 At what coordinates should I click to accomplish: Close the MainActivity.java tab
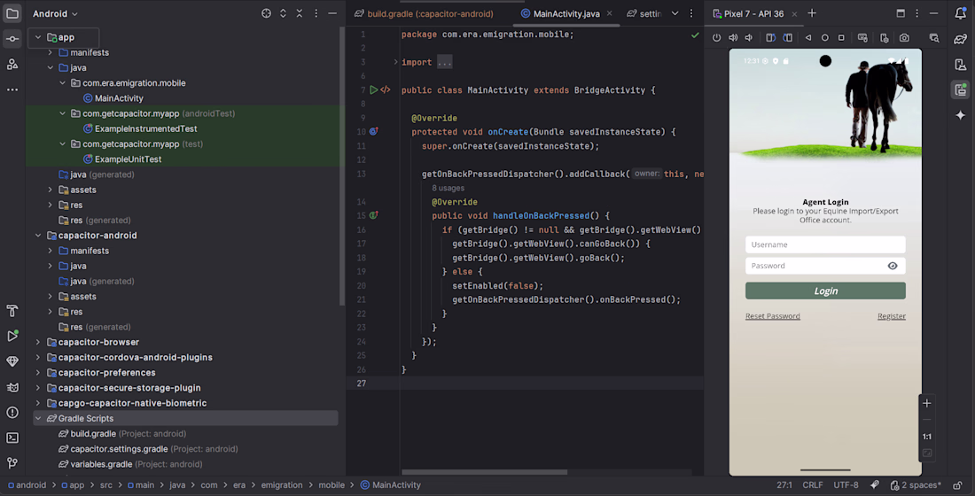pos(610,13)
